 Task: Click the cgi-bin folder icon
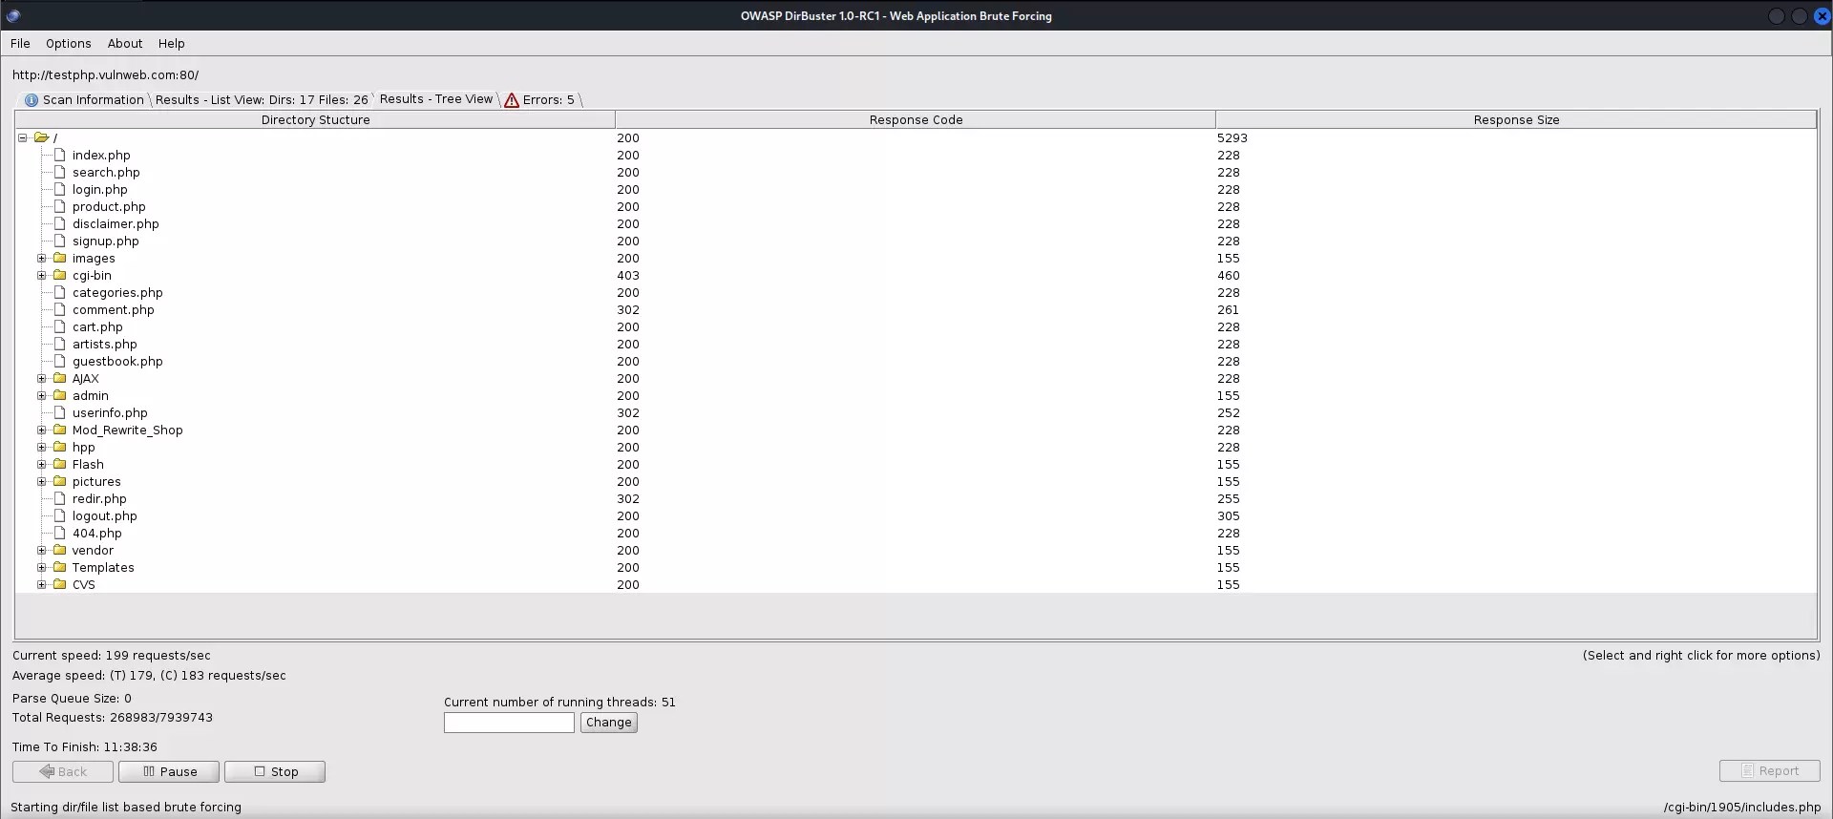pyautogui.click(x=60, y=275)
